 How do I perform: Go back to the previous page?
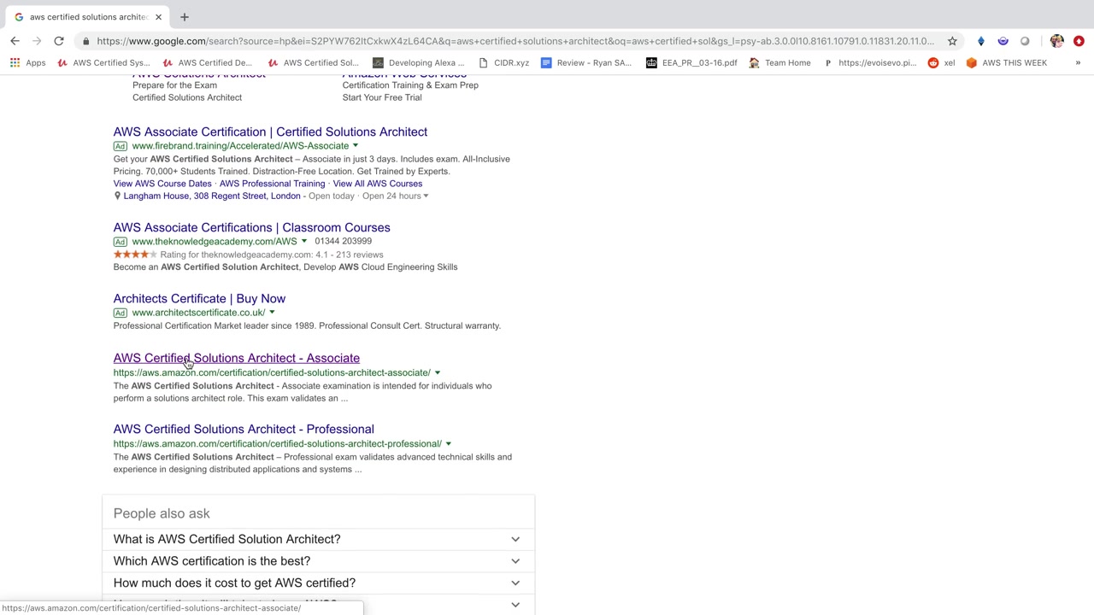click(15, 41)
